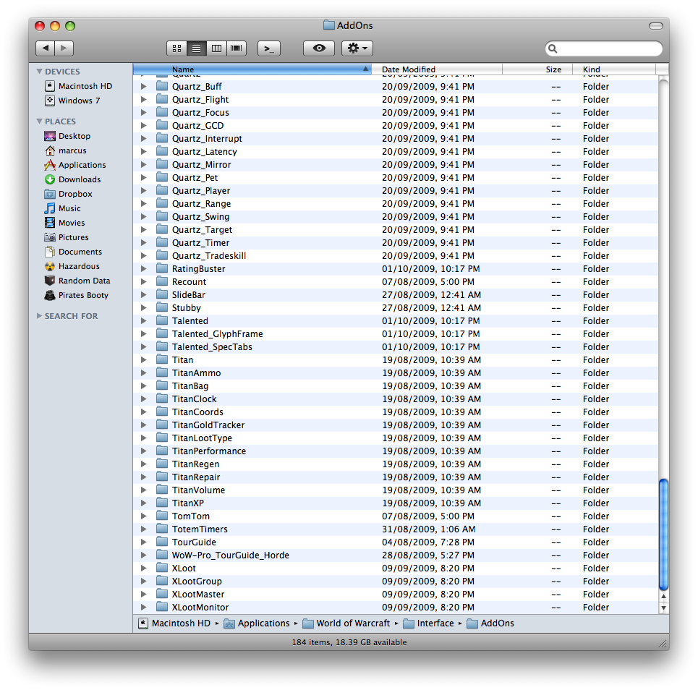698x690 pixels.
Task: Switch to column view
Action: 216,48
